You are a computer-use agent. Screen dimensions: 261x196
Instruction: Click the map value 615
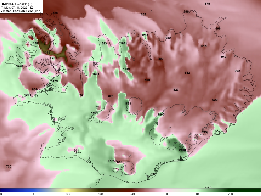(204, 46)
